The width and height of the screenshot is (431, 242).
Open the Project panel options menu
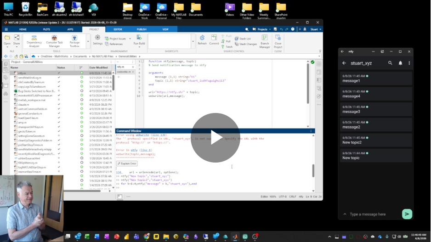coord(111,62)
